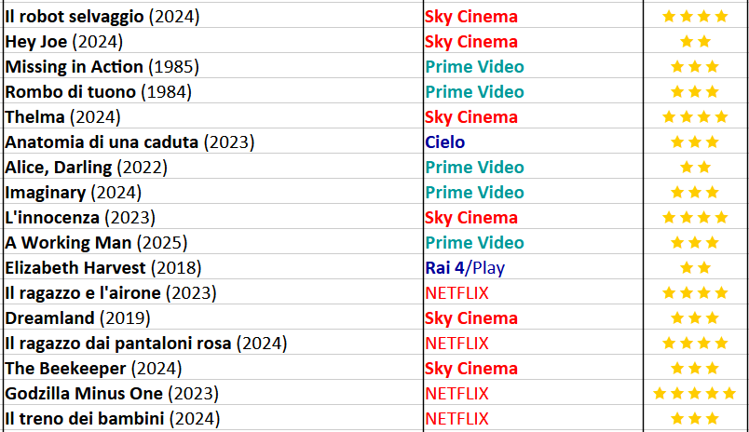Click the 'Imaginary (2024)' title cell

213,192
